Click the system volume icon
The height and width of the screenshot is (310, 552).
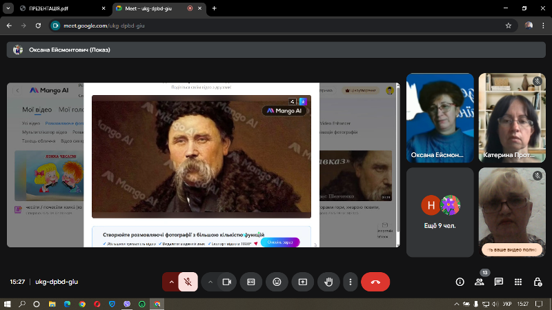495,304
